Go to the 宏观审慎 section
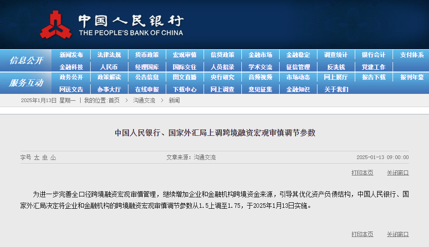 pyautogui.click(x=184, y=55)
